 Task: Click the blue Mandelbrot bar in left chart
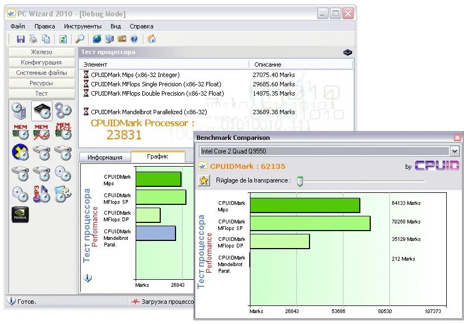pyautogui.click(x=156, y=233)
